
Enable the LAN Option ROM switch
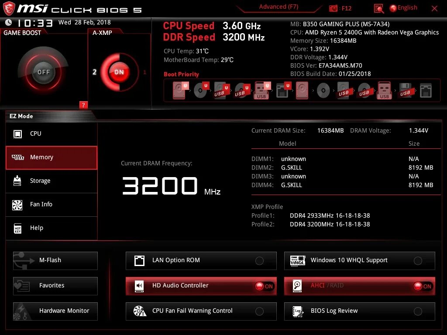pyautogui.click(x=259, y=261)
